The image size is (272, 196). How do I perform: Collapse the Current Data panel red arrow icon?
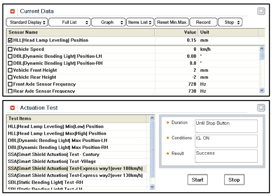coord(12,11)
